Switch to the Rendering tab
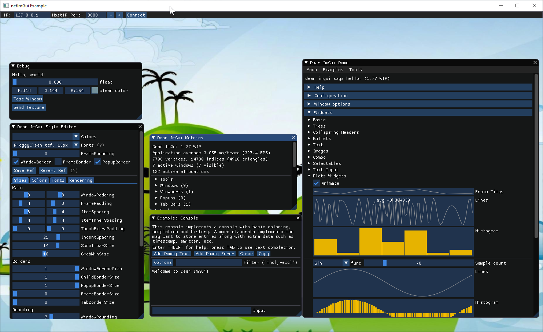 click(x=81, y=180)
